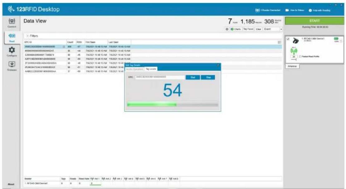346x189 pixels.
Task: Select the RFD40 Device row in the reader table
Action: (x=101, y=183)
